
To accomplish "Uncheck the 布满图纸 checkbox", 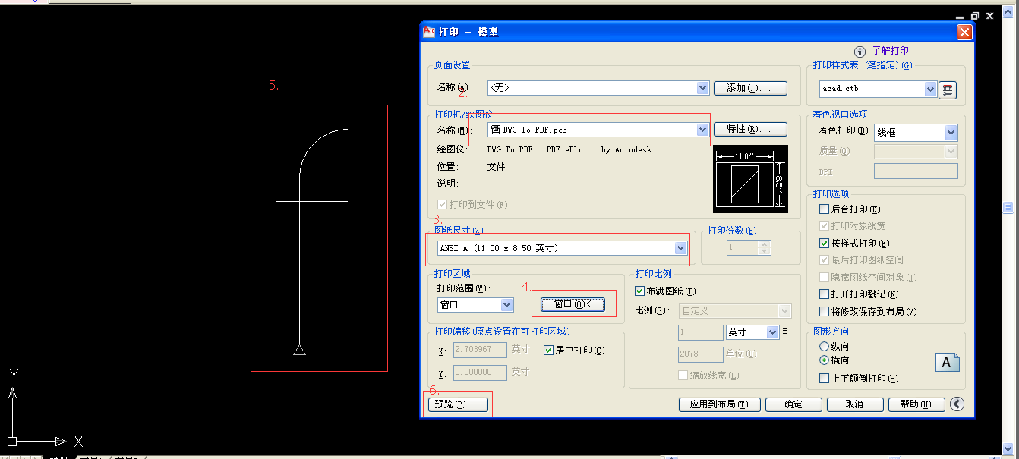I will (x=639, y=291).
